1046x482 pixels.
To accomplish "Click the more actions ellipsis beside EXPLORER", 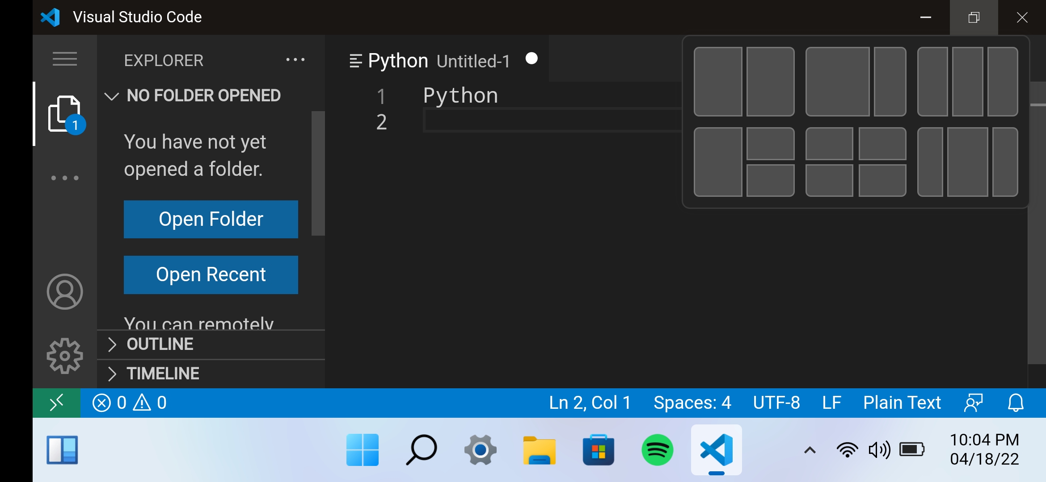I will [x=295, y=60].
